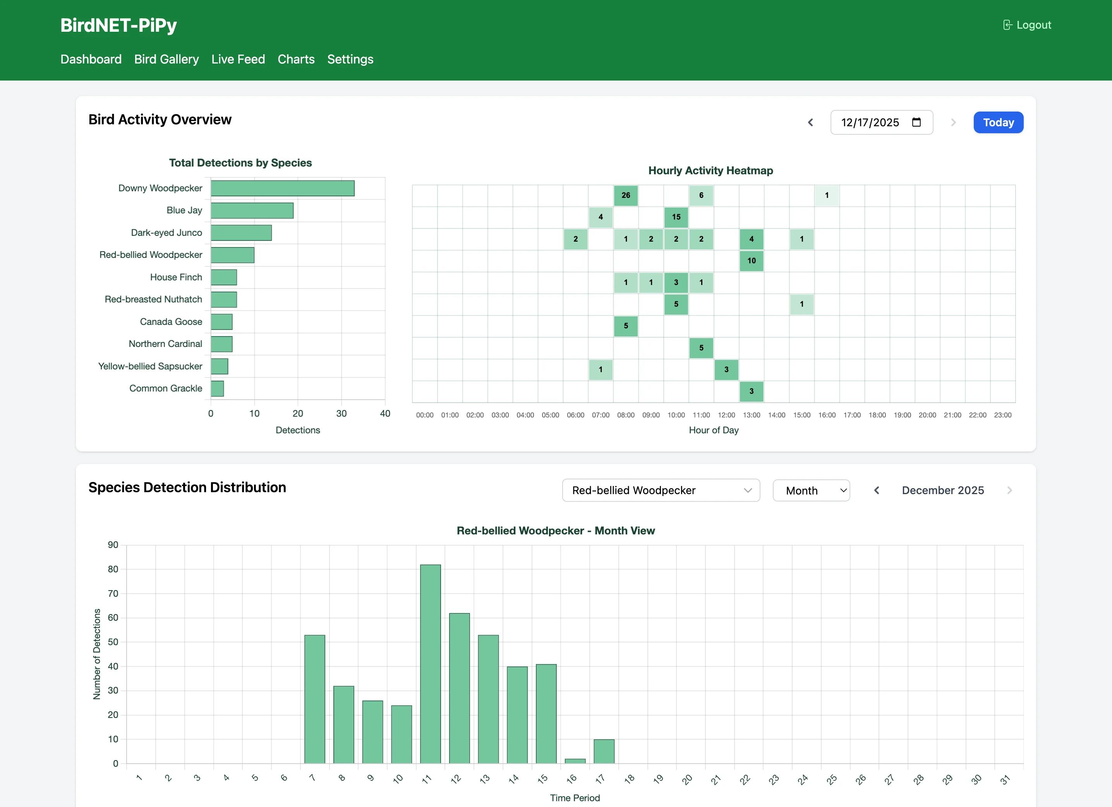Viewport: 1112px width, 807px height.
Task: Switch to the Live Feed page
Action: [238, 59]
